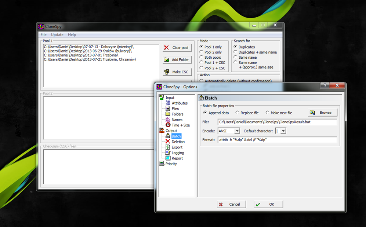This screenshot has height=227, width=366.
Task: Click the Make CSC button
Action: 177,72
